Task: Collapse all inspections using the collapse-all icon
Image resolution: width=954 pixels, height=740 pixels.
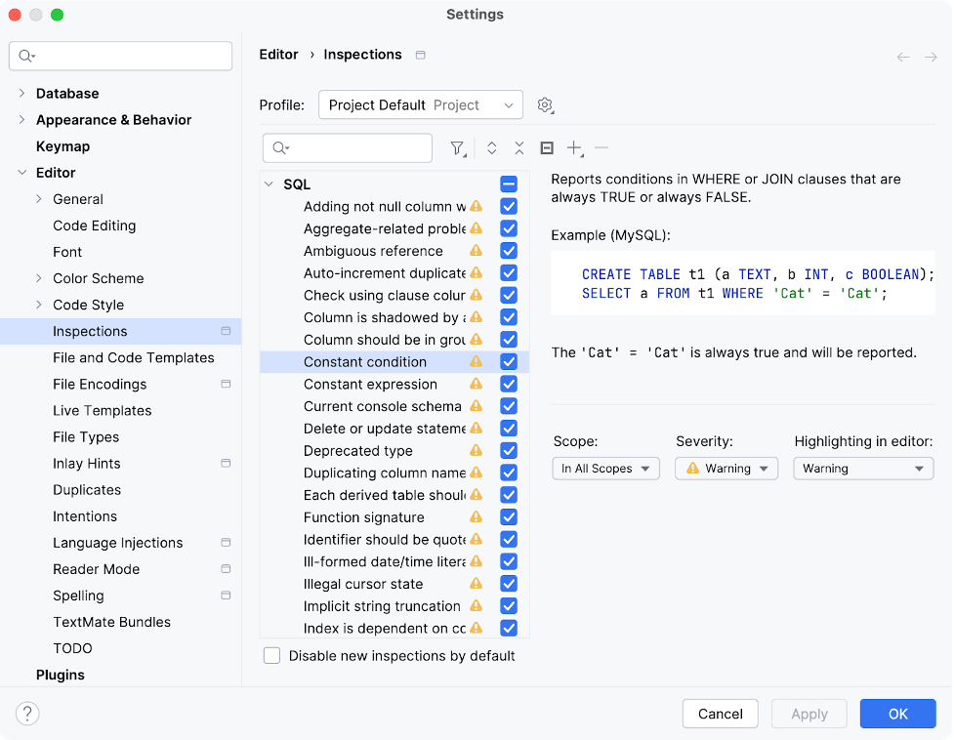Action: 518,147
